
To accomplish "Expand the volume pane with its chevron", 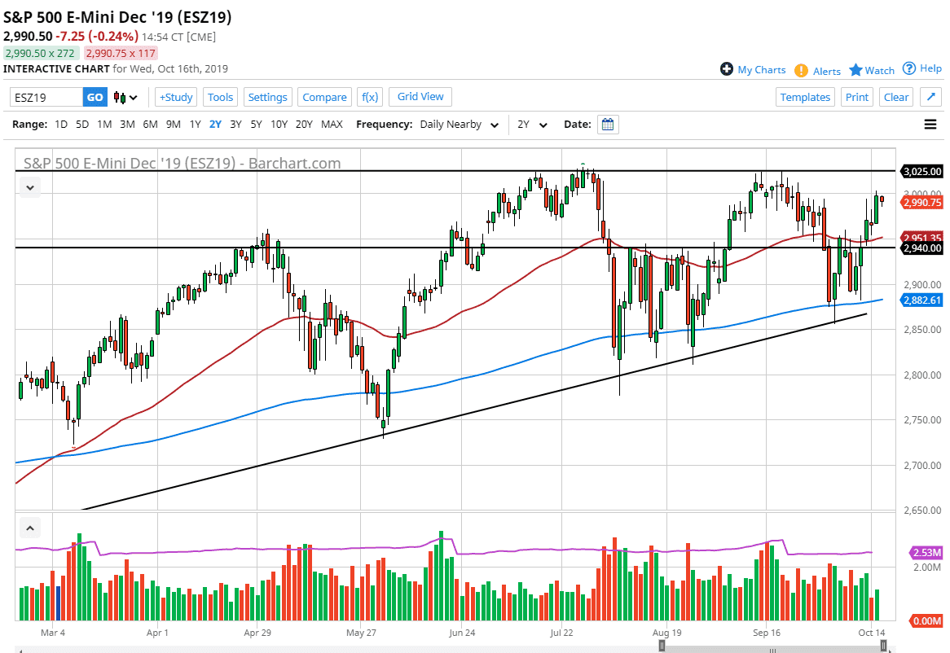I will click(x=29, y=527).
